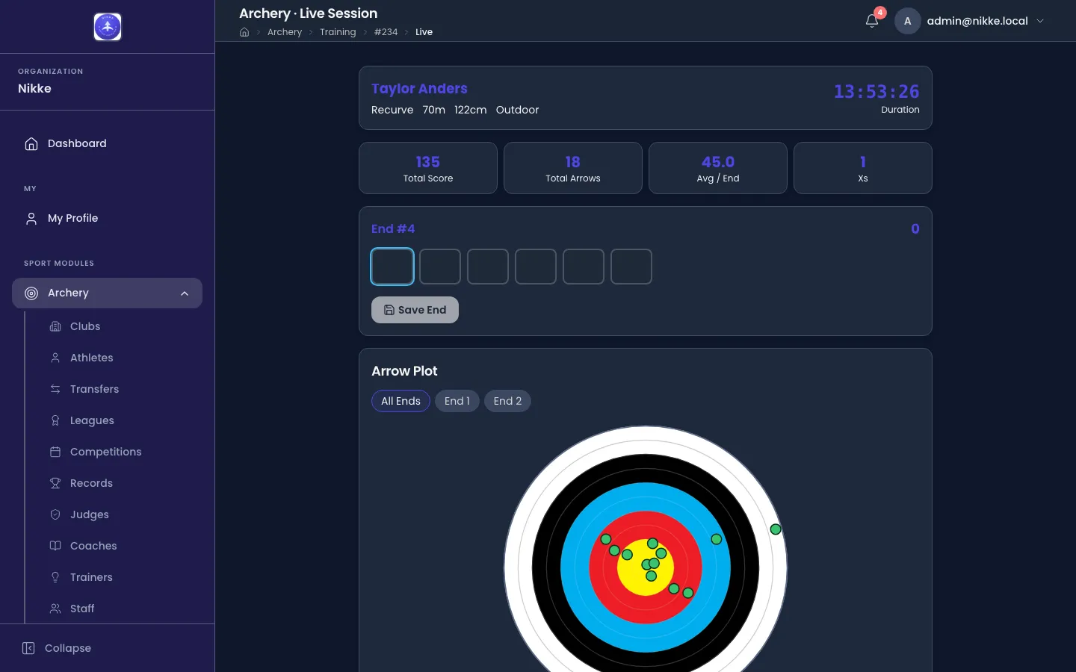Click the 13:53:26 duration timer
The width and height of the screenshot is (1076, 672).
click(x=876, y=92)
